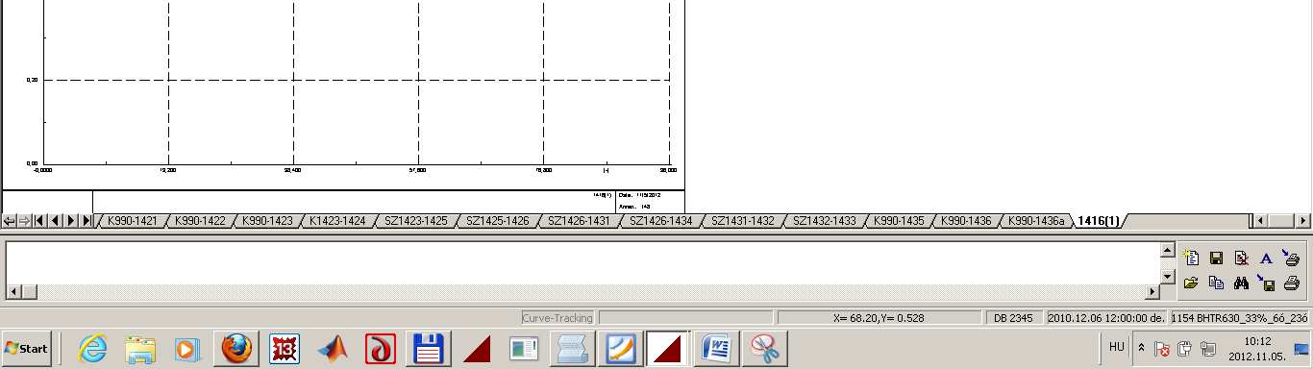This screenshot has width=1313, height=369.
Task: Click the Curve-Tracking status field
Action: 557,317
